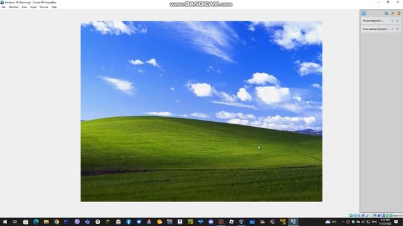Open the Machine menu
403x226 pixels.
[x=13, y=7]
